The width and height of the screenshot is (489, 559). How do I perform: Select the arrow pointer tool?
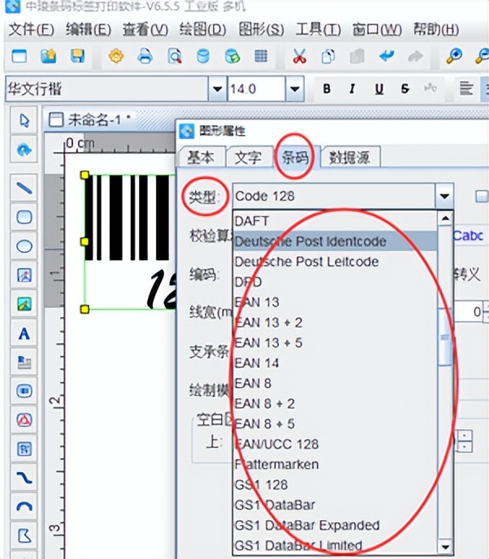[x=24, y=120]
